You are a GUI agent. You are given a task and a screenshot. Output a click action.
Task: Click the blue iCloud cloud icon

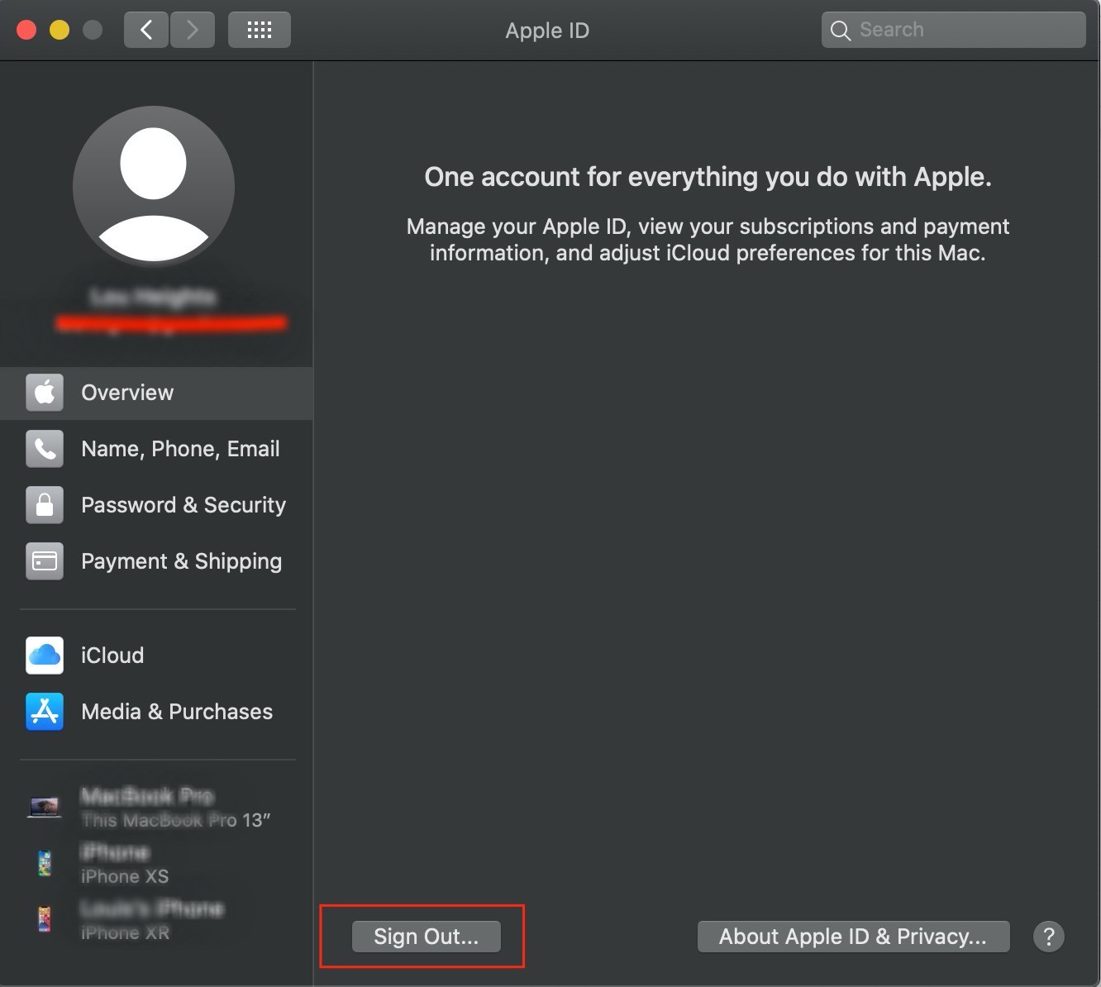click(45, 656)
